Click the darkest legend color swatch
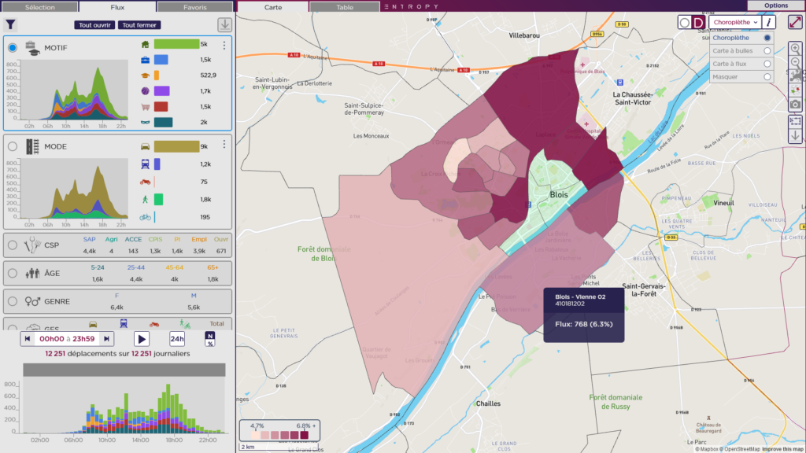This screenshot has width=806, height=453. 305,435
